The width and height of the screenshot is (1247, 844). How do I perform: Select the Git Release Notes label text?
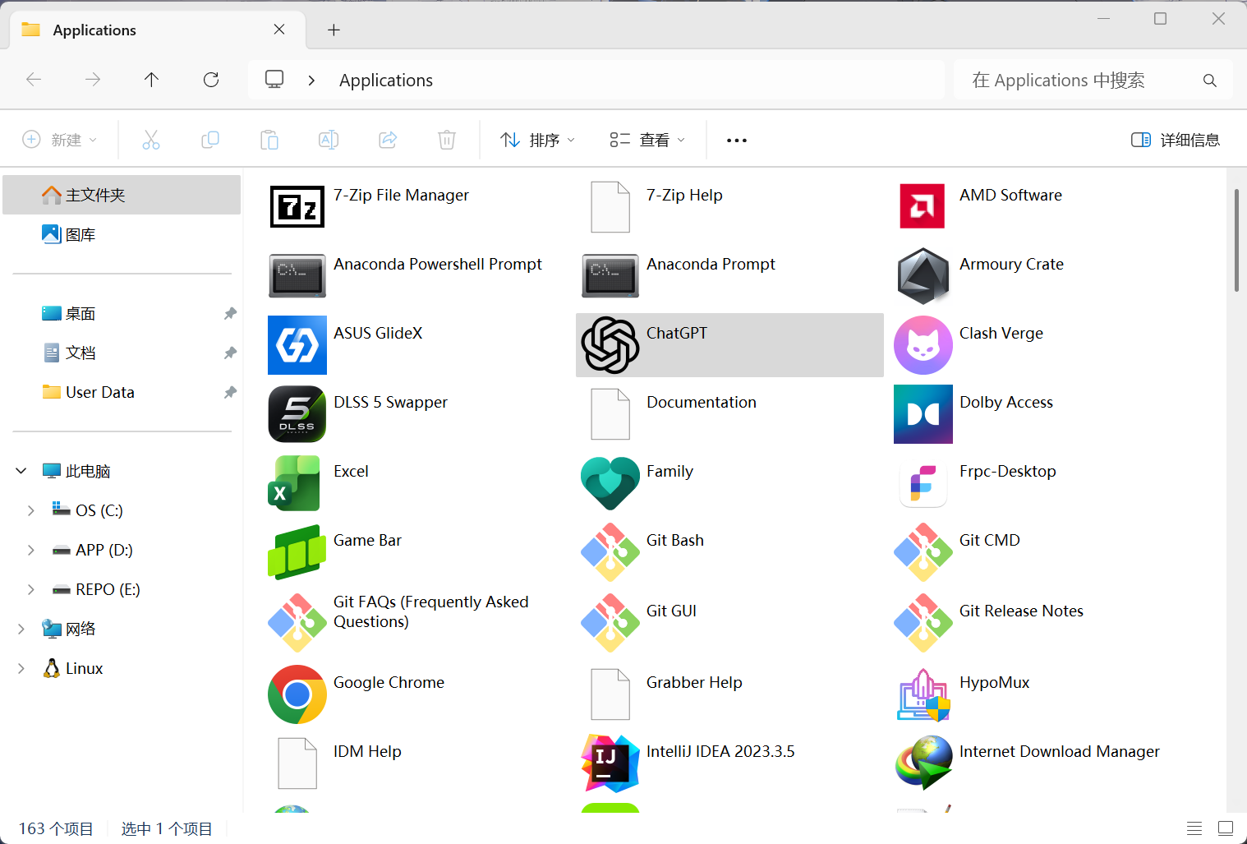point(1021,611)
